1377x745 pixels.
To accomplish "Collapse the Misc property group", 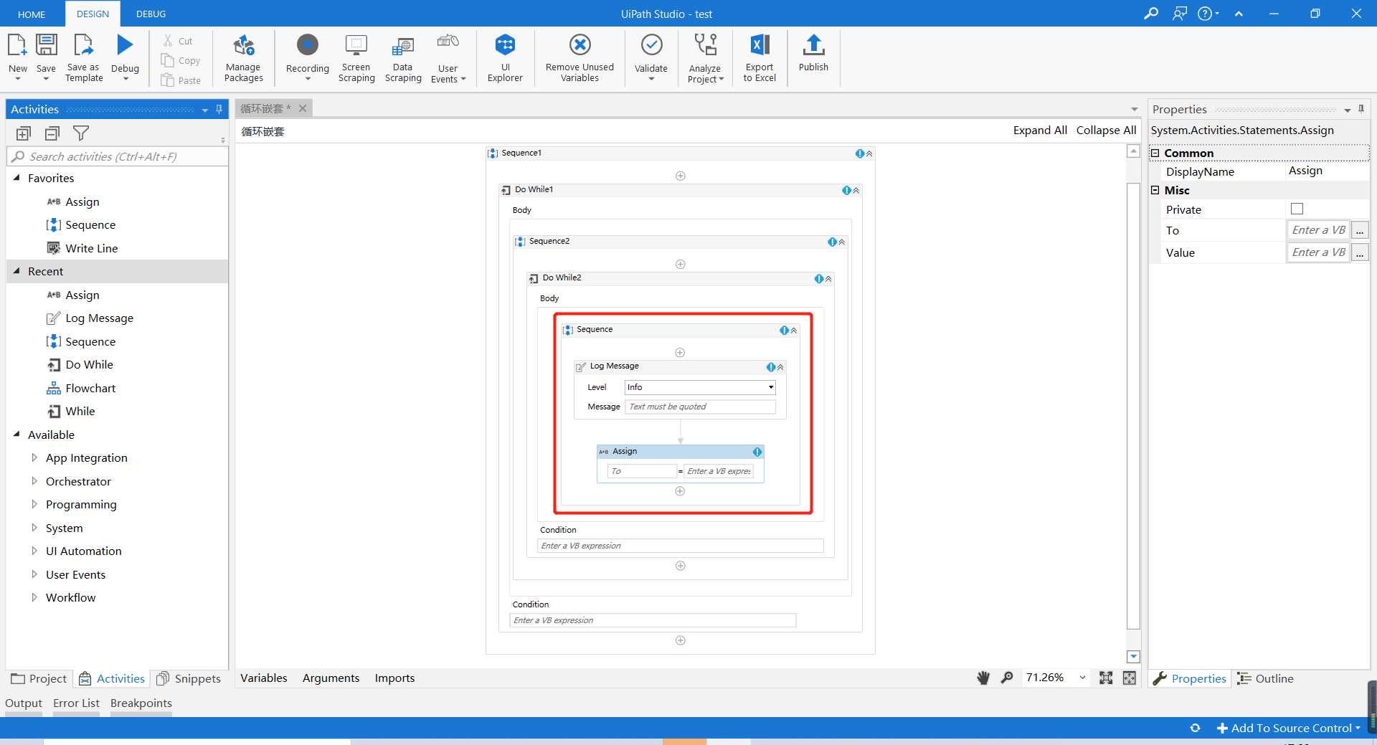I will (x=1155, y=190).
